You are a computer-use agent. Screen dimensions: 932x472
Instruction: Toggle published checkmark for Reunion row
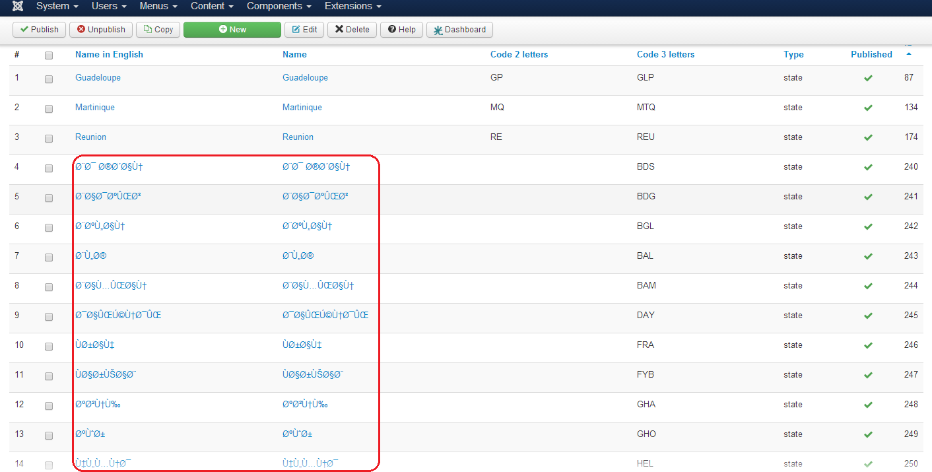click(x=868, y=137)
